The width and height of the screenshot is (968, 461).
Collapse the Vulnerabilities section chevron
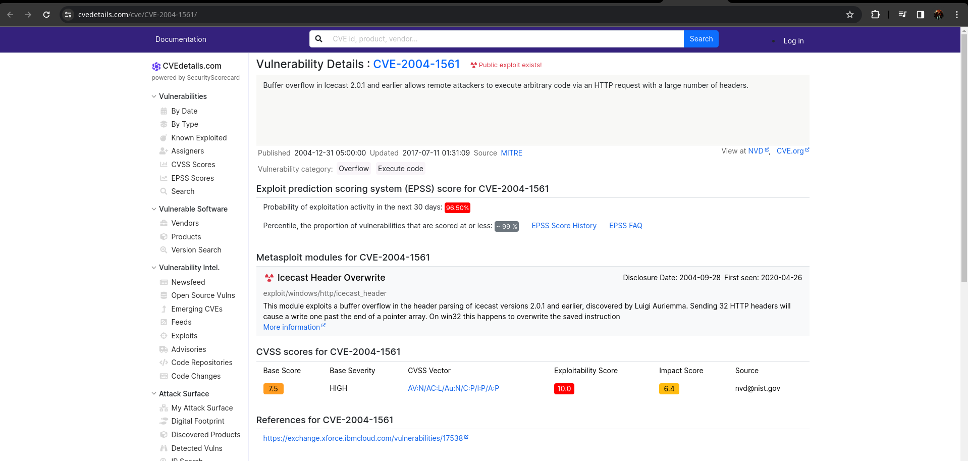coord(154,96)
